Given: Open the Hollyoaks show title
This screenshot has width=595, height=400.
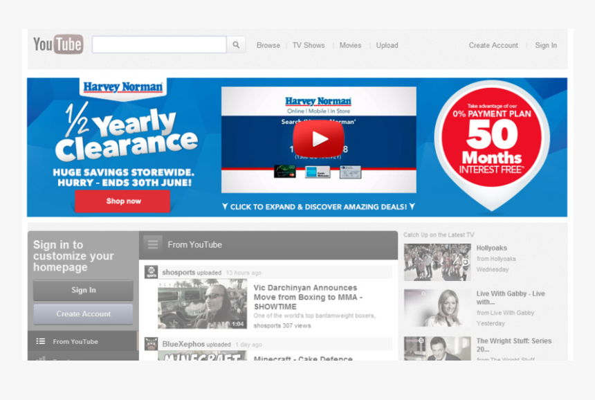Looking at the screenshot, I should [x=491, y=248].
